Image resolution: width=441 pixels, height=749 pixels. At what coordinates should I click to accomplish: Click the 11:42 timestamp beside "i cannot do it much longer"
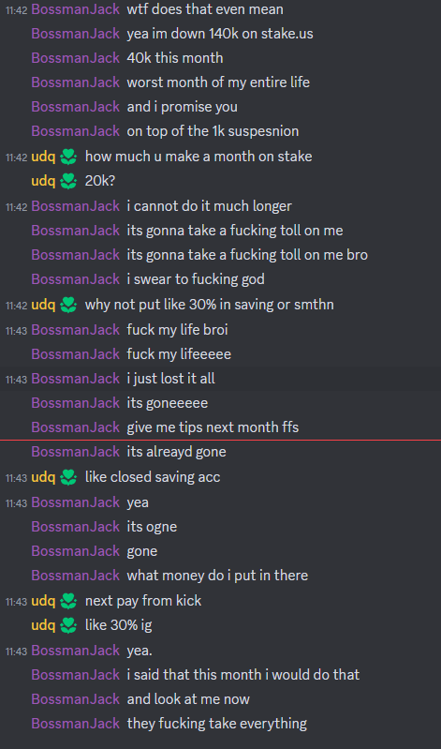pos(16,206)
